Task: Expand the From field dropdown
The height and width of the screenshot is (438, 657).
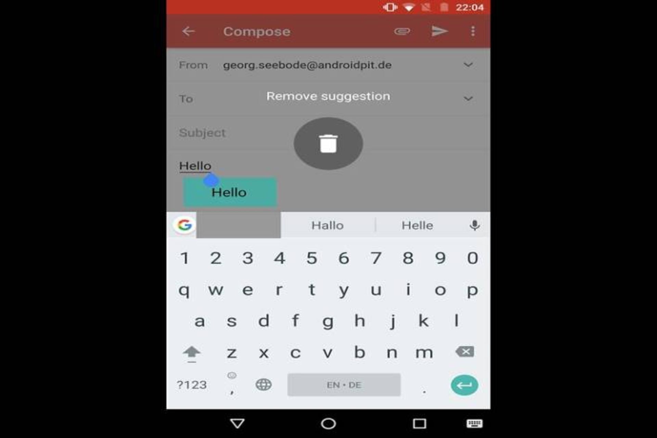Action: [x=467, y=64]
